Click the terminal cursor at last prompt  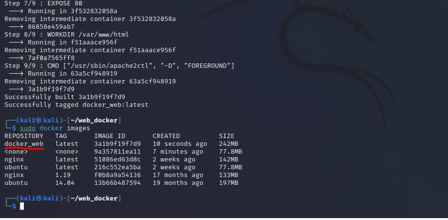point(22,206)
